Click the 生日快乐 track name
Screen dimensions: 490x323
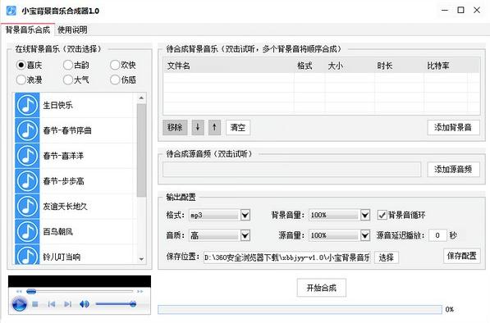pos(57,105)
